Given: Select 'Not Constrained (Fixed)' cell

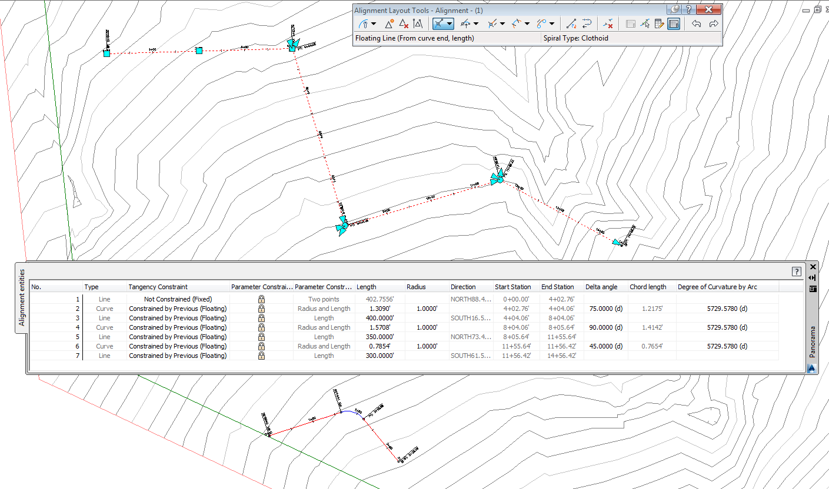Looking at the screenshot, I should coord(178,299).
